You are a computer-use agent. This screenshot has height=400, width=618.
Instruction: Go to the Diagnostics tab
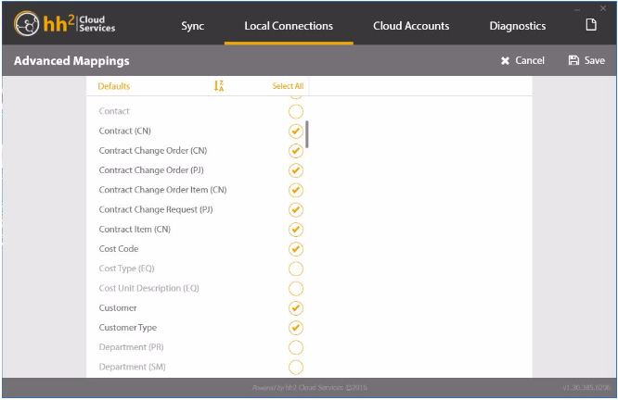click(518, 26)
